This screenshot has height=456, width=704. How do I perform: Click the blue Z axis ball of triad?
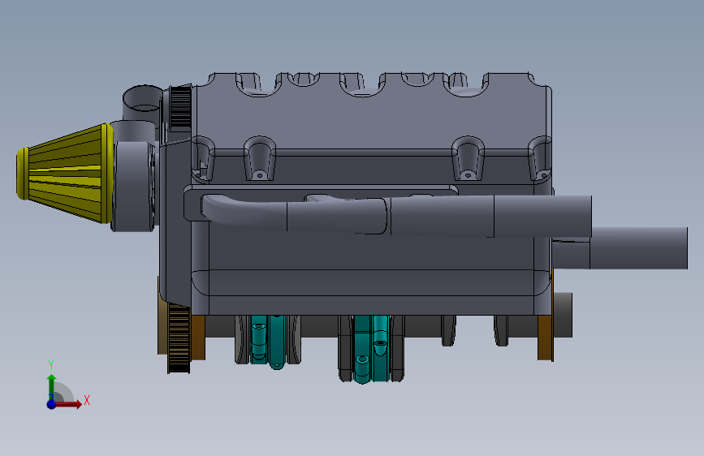[51, 404]
